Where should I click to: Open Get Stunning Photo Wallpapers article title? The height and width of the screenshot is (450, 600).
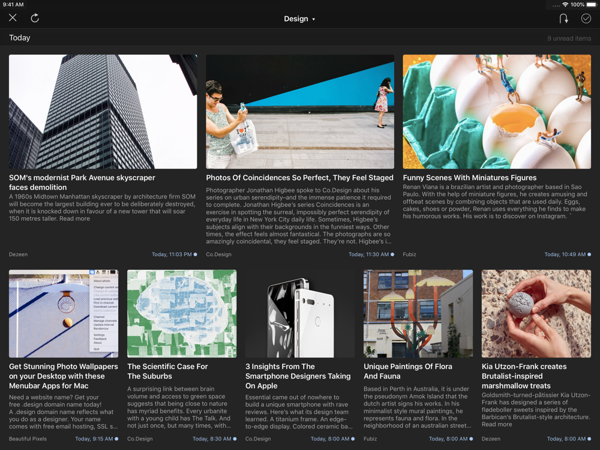64,376
